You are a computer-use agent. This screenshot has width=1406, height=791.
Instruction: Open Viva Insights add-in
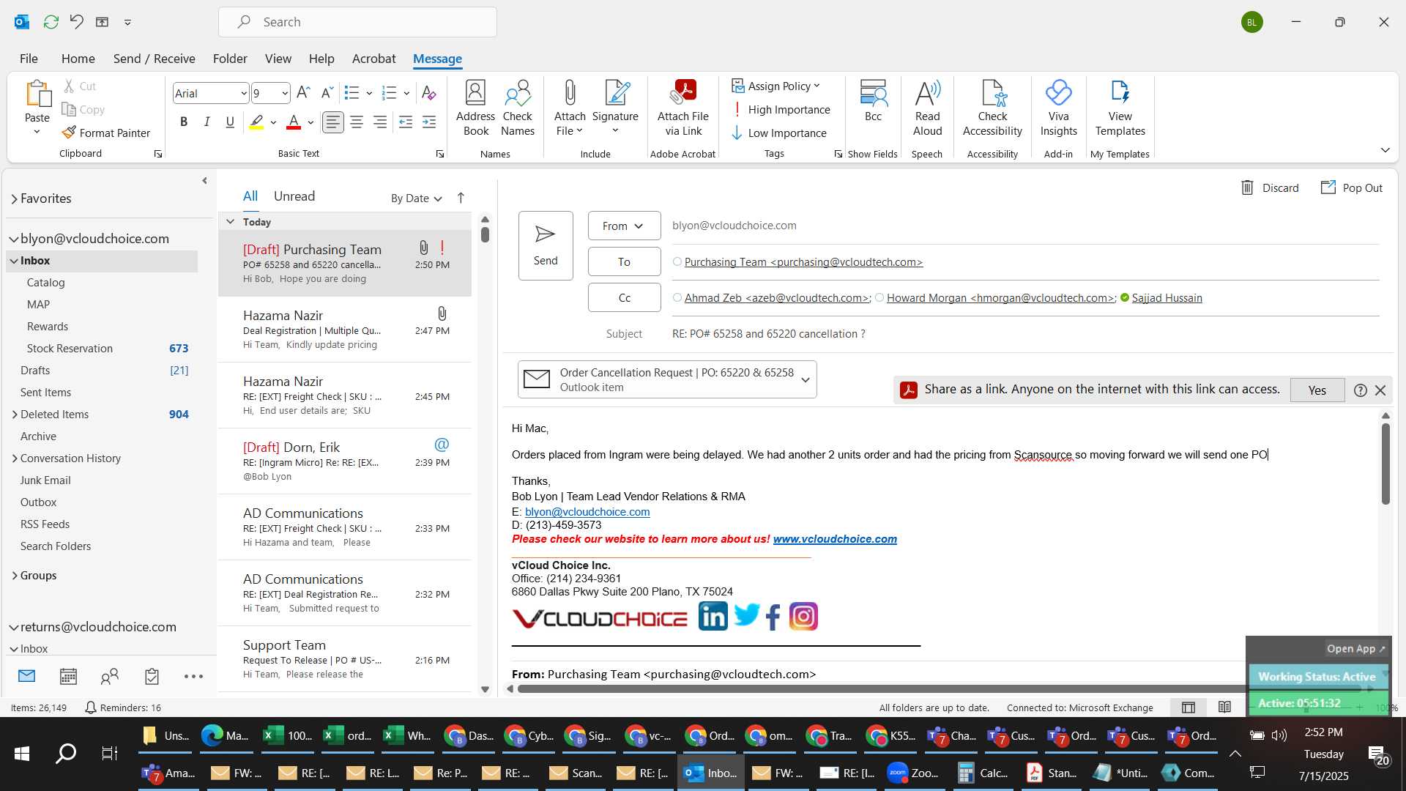tap(1058, 108)
